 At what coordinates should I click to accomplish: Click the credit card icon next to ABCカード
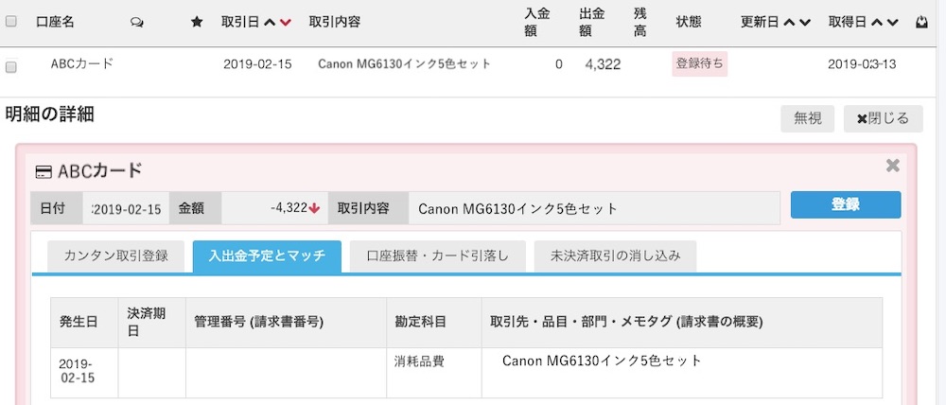tap(44, 172)
